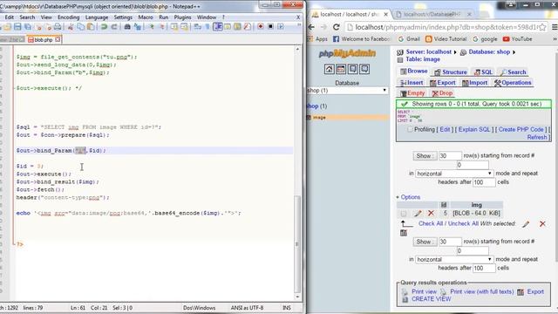Click the Chrome back arrow

(x=311, y=27)
